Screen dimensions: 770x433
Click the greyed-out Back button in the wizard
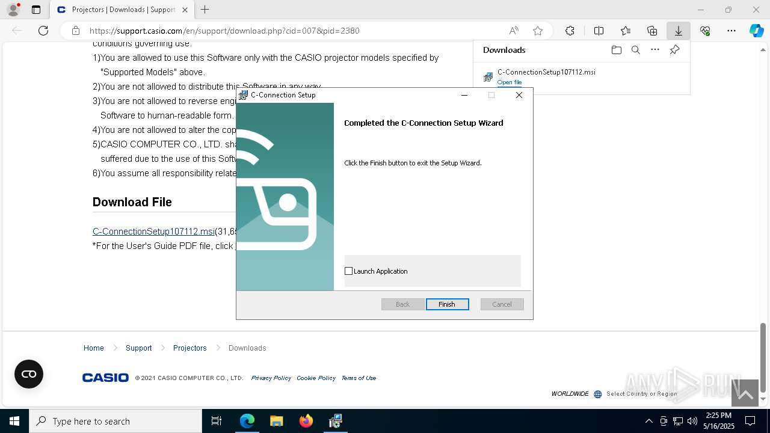402,304
